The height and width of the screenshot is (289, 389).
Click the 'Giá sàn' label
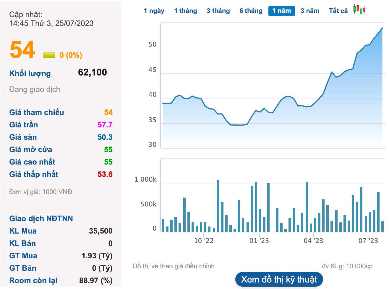click(23, 137)
